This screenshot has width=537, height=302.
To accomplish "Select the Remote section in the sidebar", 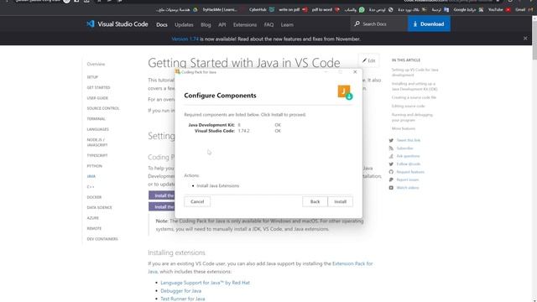I will coord(94,228).
